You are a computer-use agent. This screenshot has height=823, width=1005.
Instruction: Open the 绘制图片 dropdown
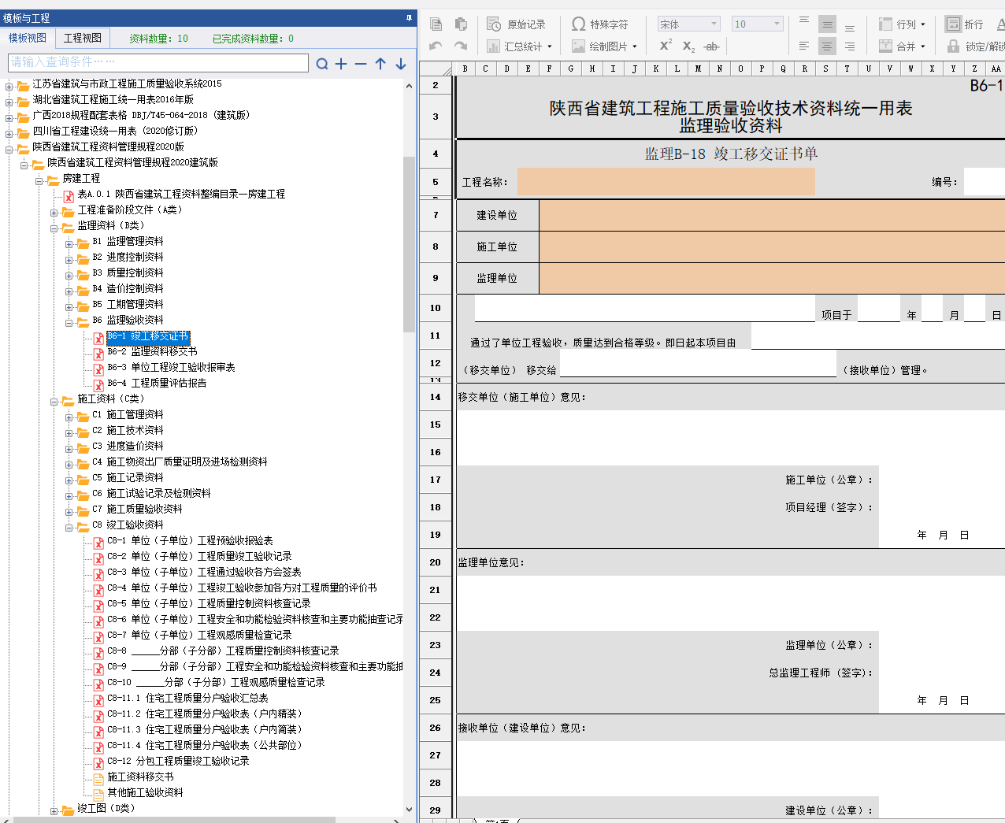(604, 46)
